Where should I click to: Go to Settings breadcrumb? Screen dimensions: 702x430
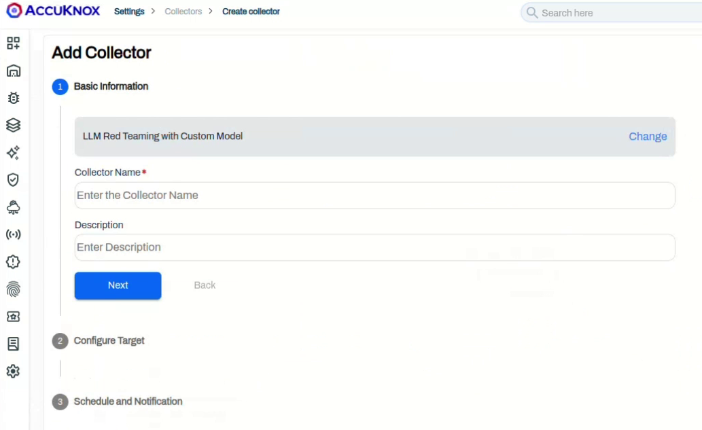point(129,12)
